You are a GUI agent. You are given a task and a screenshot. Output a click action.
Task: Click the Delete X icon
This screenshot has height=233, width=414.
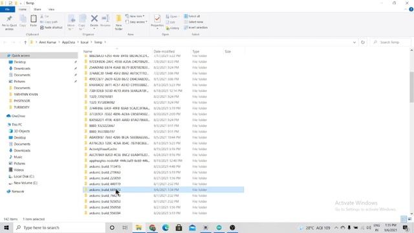[94, 19]
